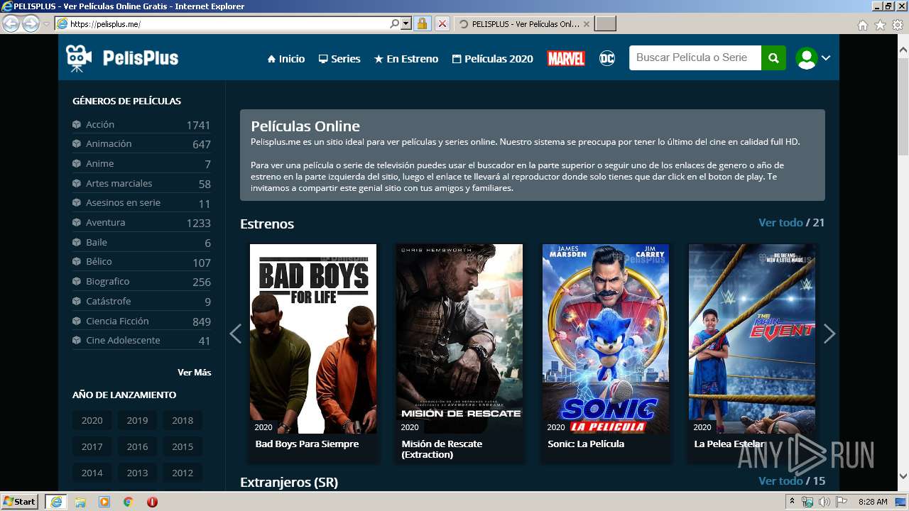Click Ver todo beside Extranjeros (SR)
The height and width of the screenshot is (511, 909).
[780, 481]
